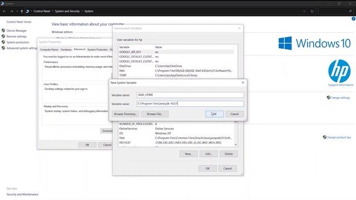Image resolution: width=356 pixels, height=200 pixels.
Task: Click System breadcrumb in address bar
Action: point(89,11)
